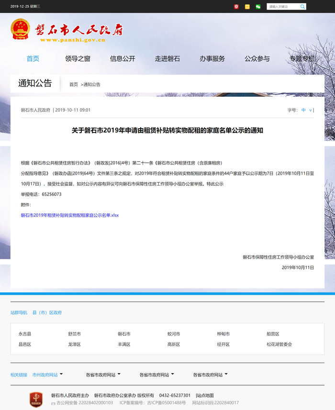Image resolution: width=335 pixels, height=410 pixels.
Task: Click the publish date 2019-10-11 09:01
Action: coord(73,110)
